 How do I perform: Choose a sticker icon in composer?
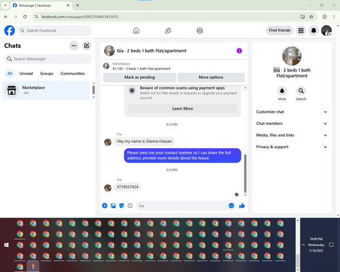tap(122, 205)
